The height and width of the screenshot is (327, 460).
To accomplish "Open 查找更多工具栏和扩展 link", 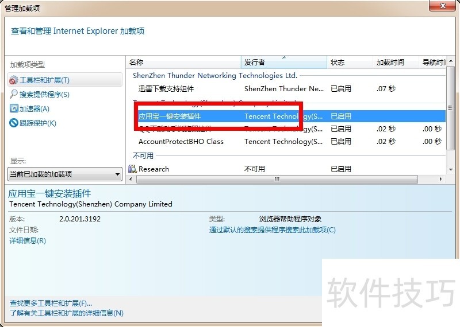I will [51, 303].
